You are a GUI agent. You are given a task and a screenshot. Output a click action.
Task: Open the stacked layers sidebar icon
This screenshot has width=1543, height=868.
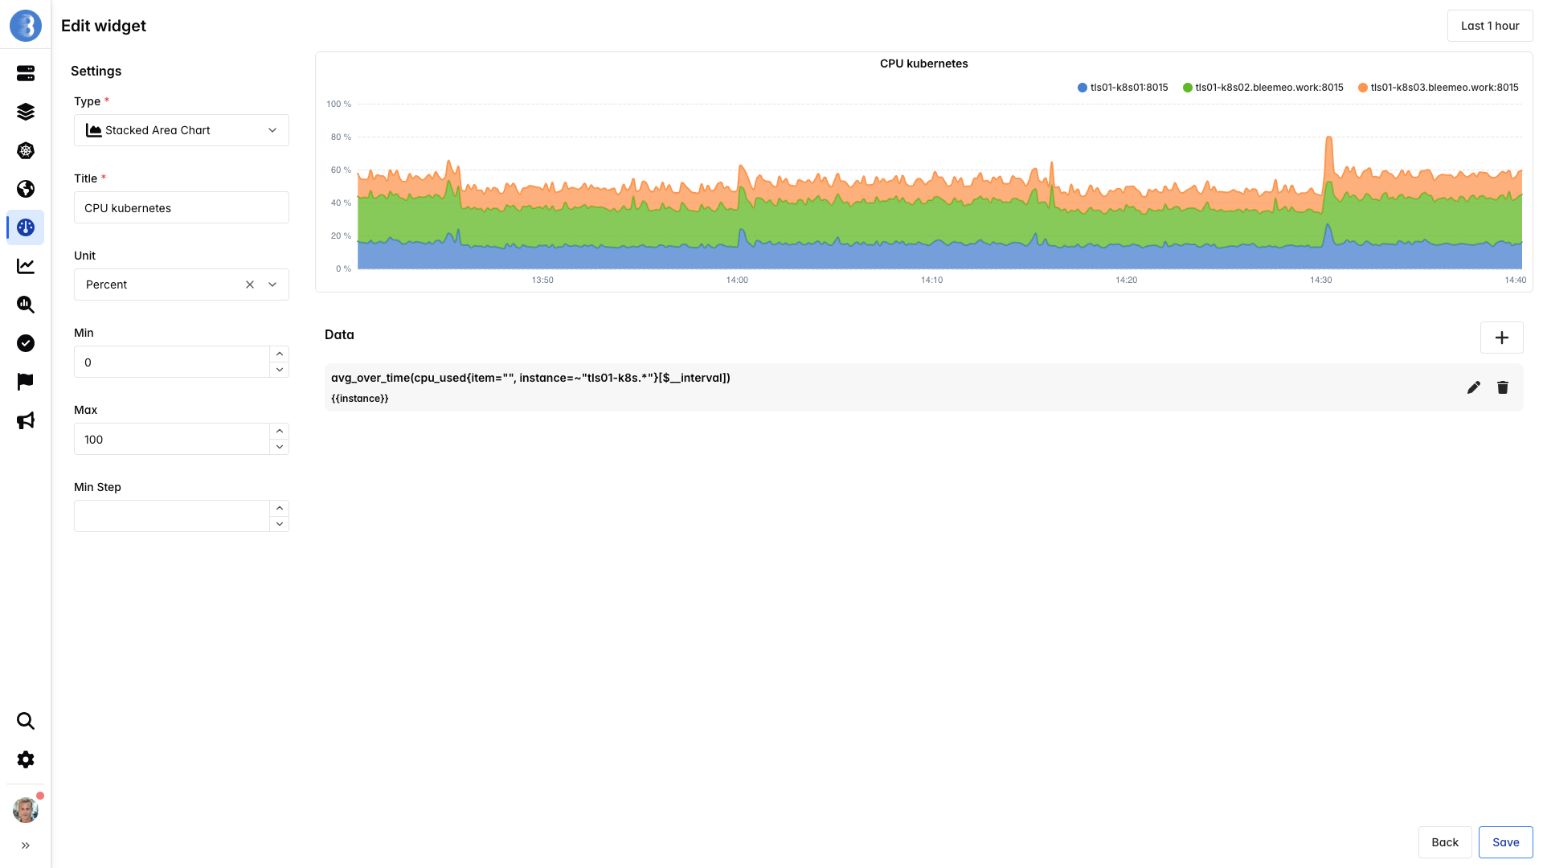(26, 112)
